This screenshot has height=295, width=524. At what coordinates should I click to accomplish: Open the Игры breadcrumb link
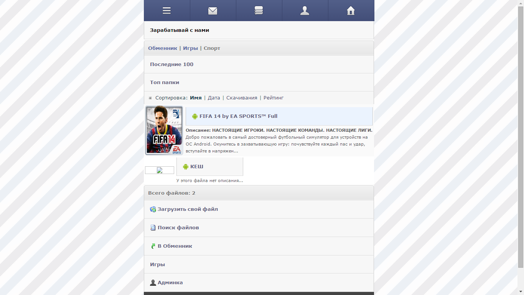pos(190,48)
